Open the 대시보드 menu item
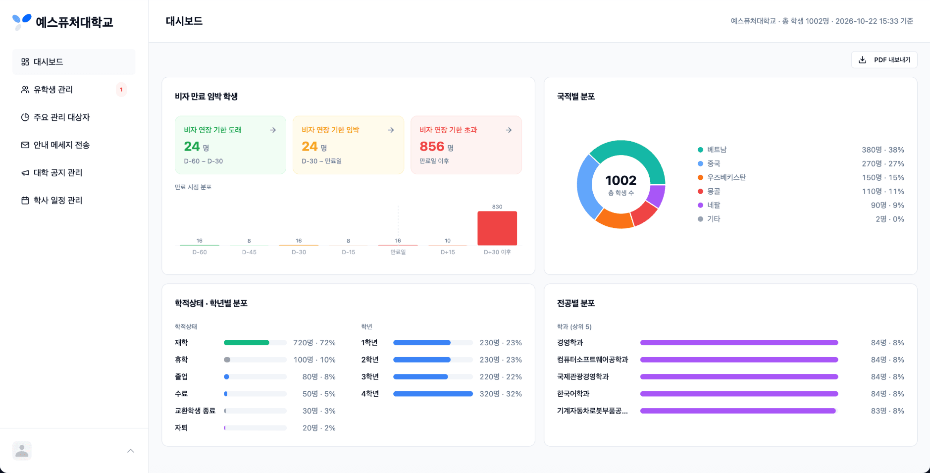This screenshot has height=473, width=930. pos(74,62)
